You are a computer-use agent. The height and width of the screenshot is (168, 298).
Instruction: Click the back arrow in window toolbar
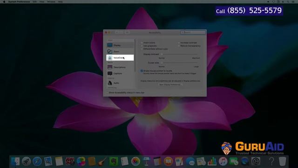(117, 32)
